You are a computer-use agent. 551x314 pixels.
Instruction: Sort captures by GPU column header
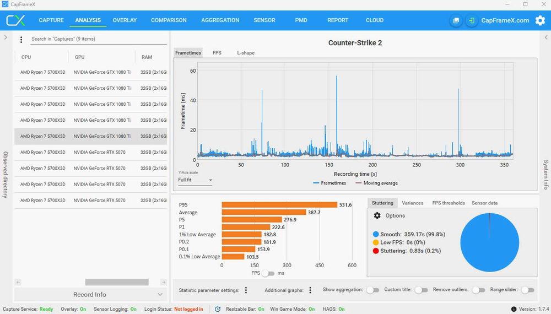(80, 57)
